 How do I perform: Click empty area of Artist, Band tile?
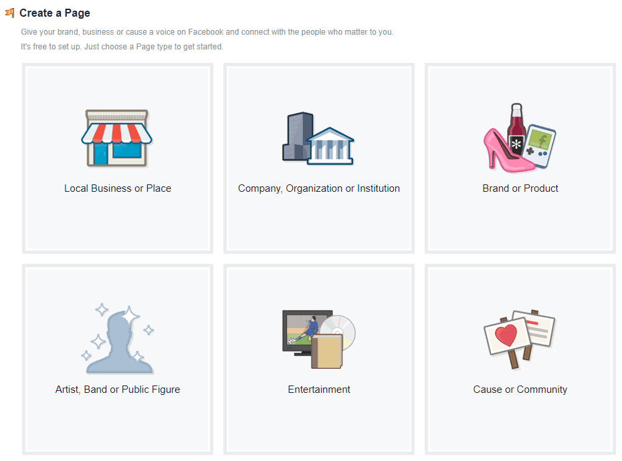(118, 424)
